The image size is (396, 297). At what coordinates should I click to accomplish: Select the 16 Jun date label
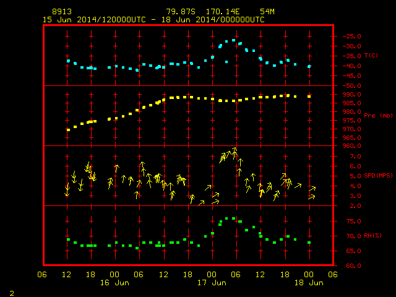[114, 283]
